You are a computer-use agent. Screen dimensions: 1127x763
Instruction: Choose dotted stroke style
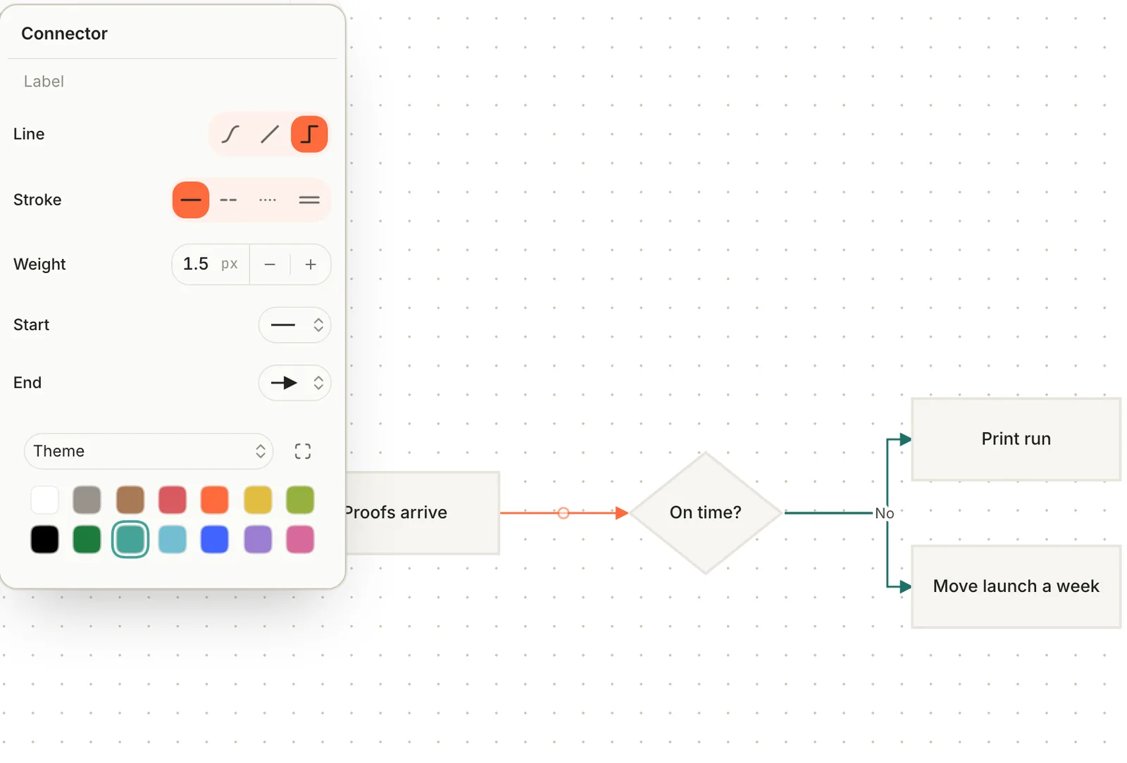268,200
